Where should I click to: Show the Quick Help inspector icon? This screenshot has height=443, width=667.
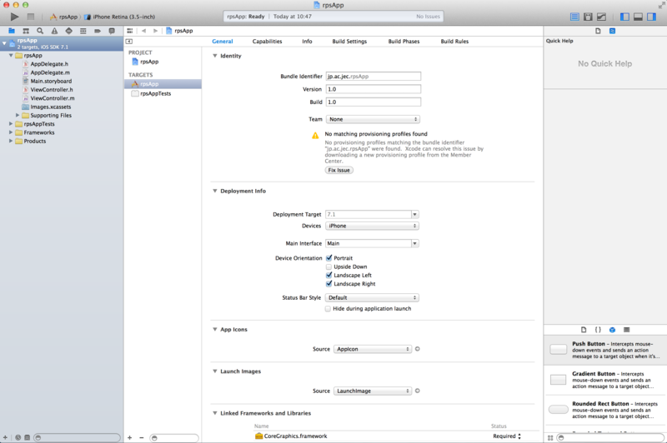(x=612, y=31)
